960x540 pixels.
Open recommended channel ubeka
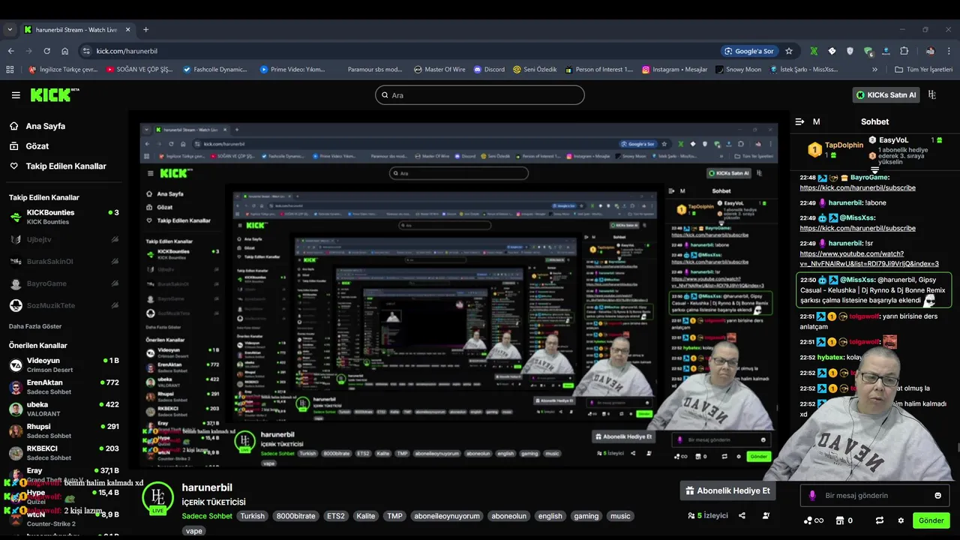pos(63,409)
